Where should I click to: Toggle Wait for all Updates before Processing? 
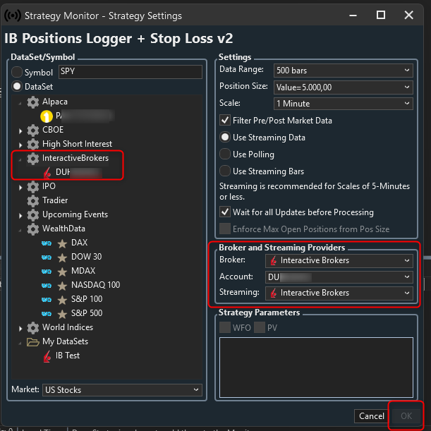(225, 212)
